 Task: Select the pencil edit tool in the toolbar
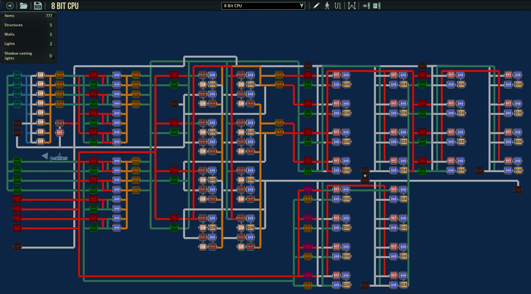tap(316, 5)
